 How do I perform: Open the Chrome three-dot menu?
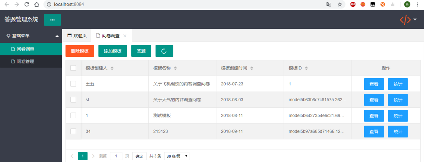[x=417, y=4]
